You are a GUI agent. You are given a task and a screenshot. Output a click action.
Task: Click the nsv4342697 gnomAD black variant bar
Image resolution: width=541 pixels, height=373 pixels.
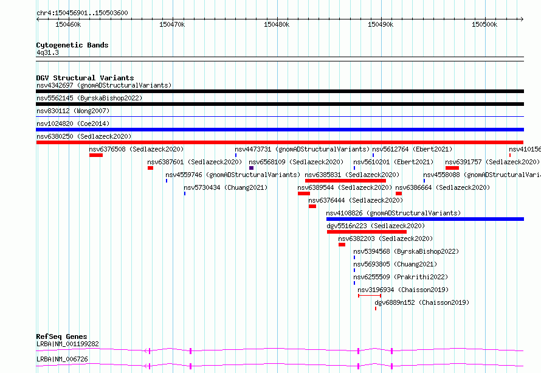[x=280, y=91]
